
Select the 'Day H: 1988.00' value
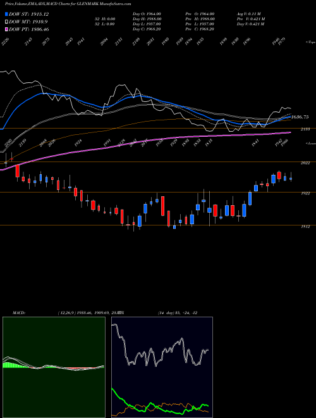pyautogui.click(x=147, y=19)
